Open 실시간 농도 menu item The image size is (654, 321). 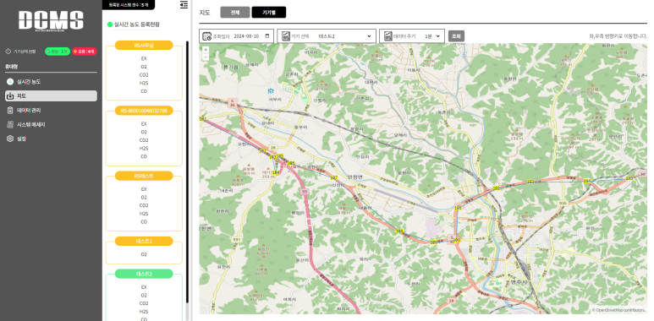51,82
